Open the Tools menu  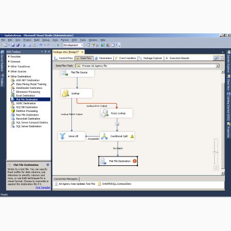83,40
